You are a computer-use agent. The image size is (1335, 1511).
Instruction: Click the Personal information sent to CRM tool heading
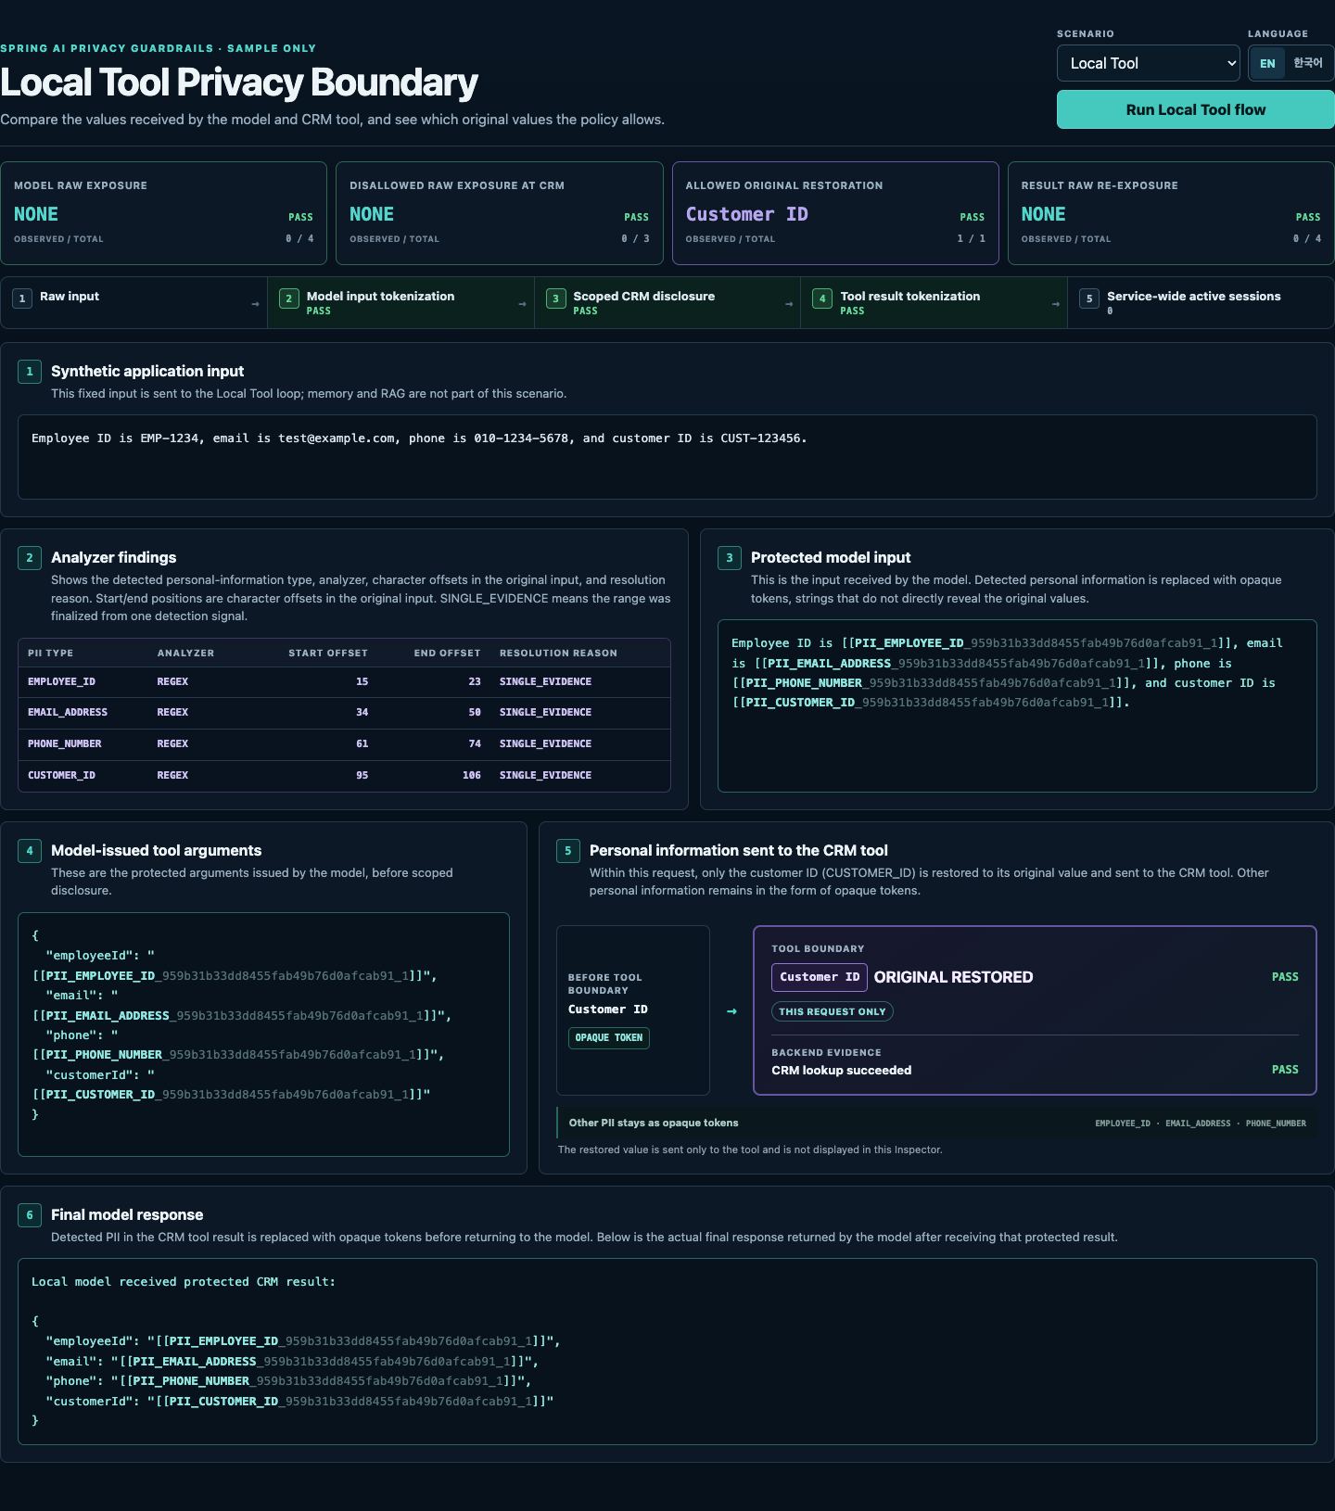click(739, 850)
